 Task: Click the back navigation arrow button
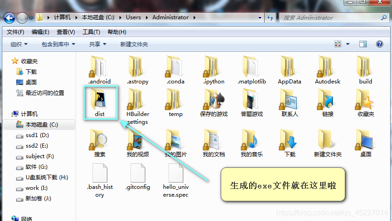10,18
